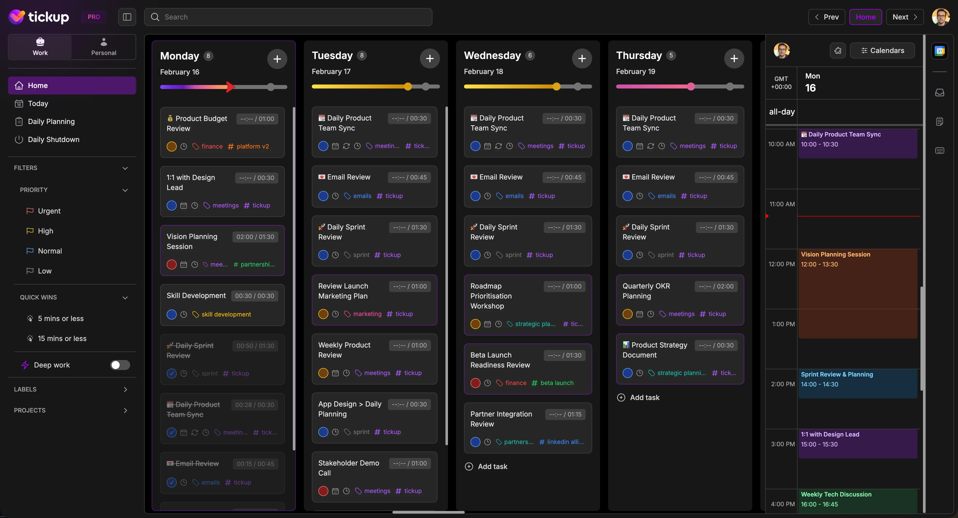Collapse the PRIORITY section
Screen dimensions: 958x518
click(x=125, y=190)
